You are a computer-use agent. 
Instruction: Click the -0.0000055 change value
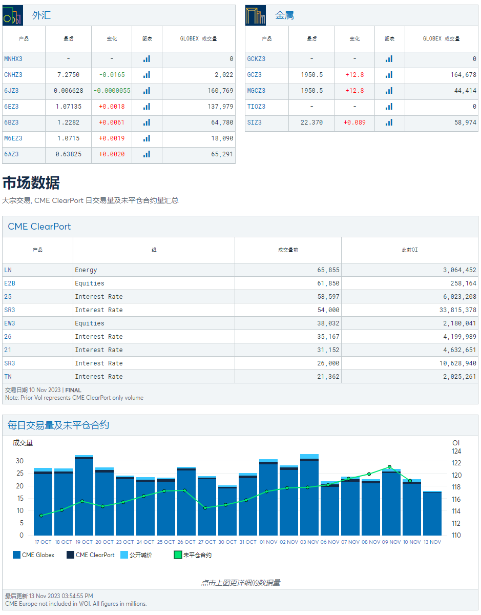tap(112, 91)
